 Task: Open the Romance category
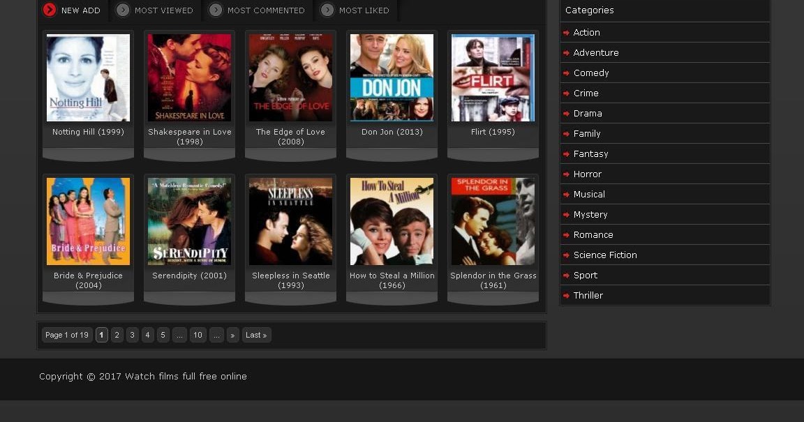click(593, 235)
